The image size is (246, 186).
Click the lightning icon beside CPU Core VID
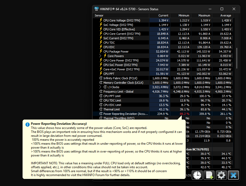(x=101, y=29)
